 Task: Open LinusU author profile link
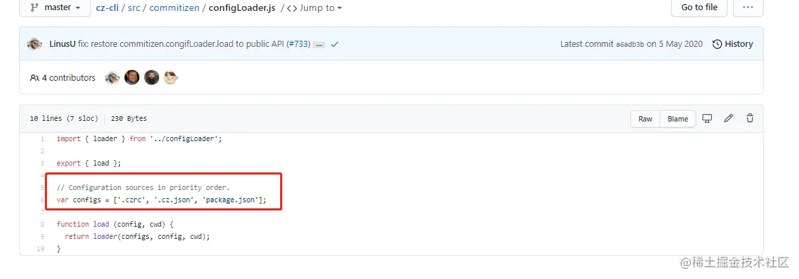pyautogui.click(x=62, y=43)
